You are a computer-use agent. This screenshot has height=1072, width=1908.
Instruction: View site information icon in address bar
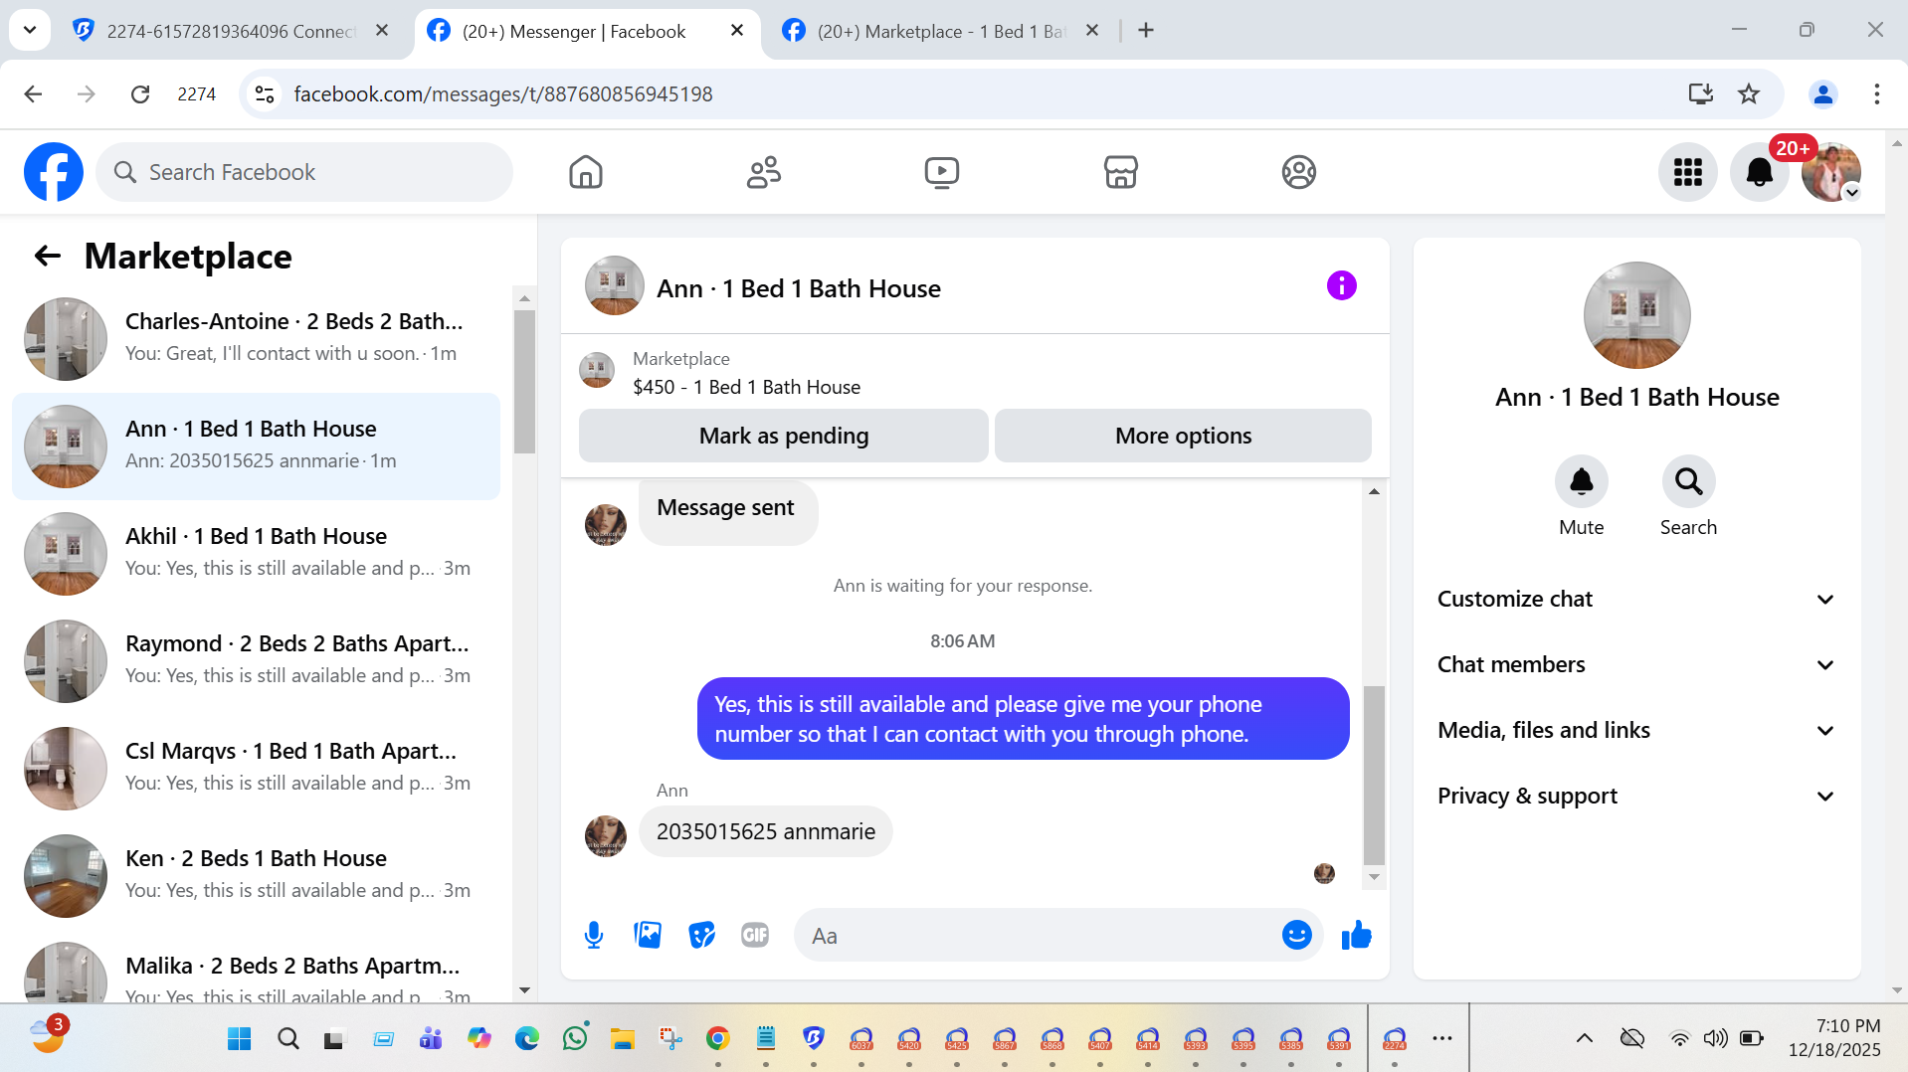point(265,93)
